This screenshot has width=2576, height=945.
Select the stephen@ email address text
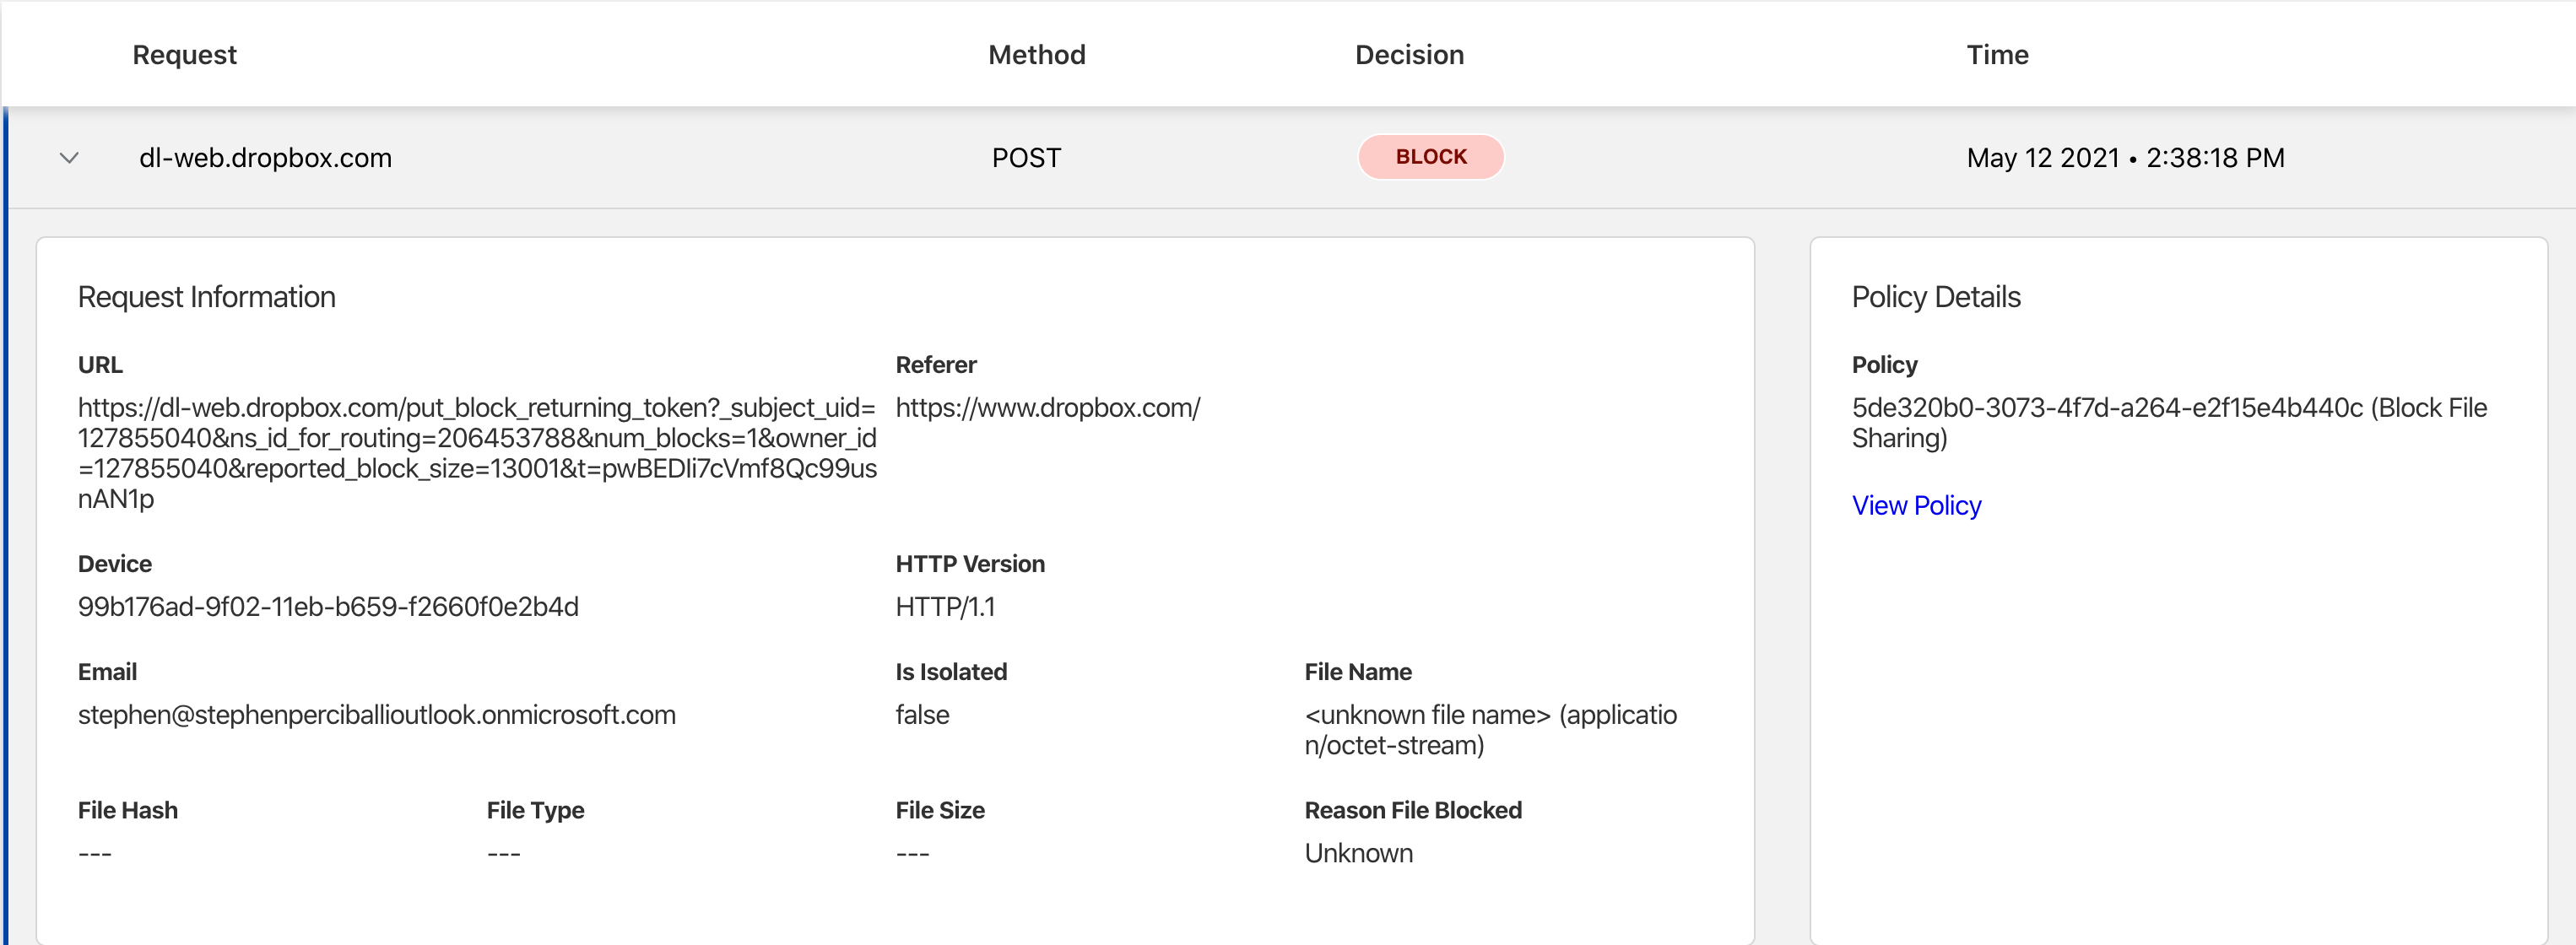(376, 715)
